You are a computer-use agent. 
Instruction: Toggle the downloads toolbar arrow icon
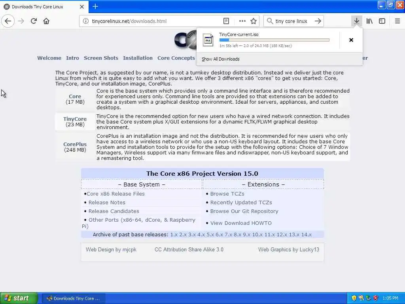pos(356,21)
